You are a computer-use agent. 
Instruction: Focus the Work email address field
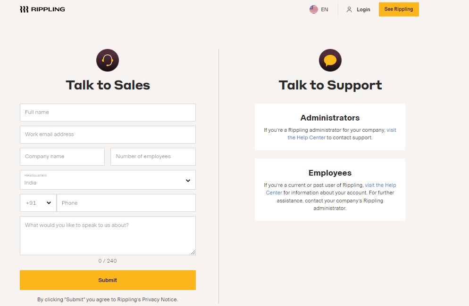[108, 135]
